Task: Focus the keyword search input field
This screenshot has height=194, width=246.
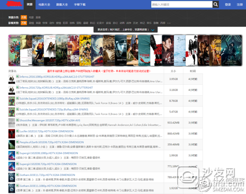Action: (182, 5)
